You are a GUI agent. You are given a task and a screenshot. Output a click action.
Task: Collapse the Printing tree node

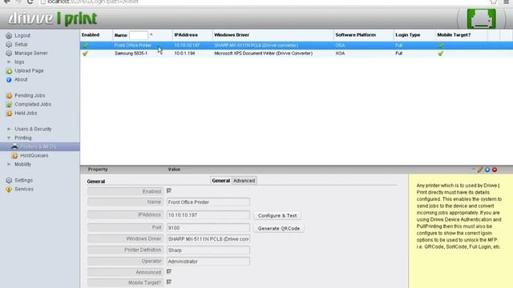pyautogui.click(x=9, y=138)
